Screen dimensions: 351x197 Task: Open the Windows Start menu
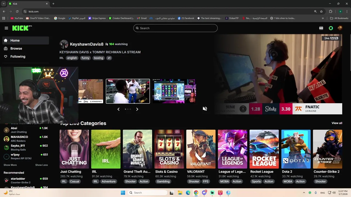pyautogui.click(x=123, y=193)
